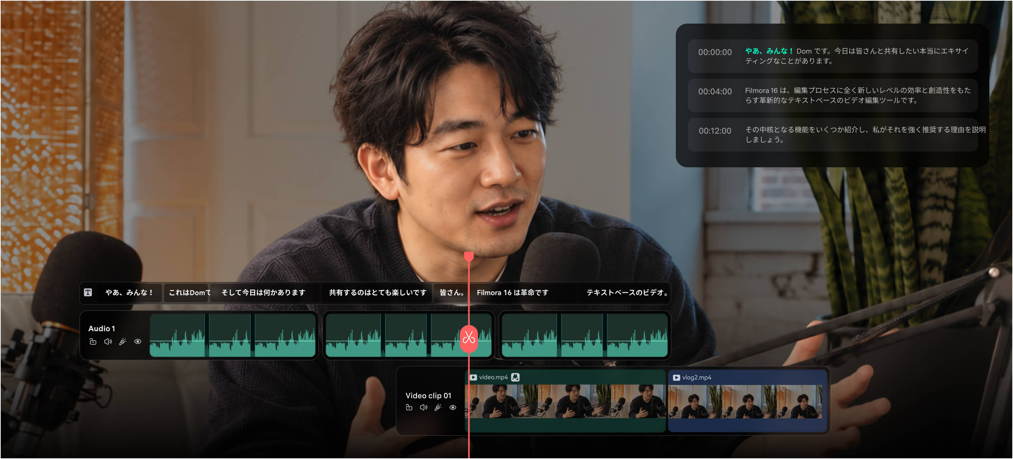The image size is (1013, 459).
Task: Click highlighted words やあ、みんな！ in transcript
Action: click(x=769, y=51)
